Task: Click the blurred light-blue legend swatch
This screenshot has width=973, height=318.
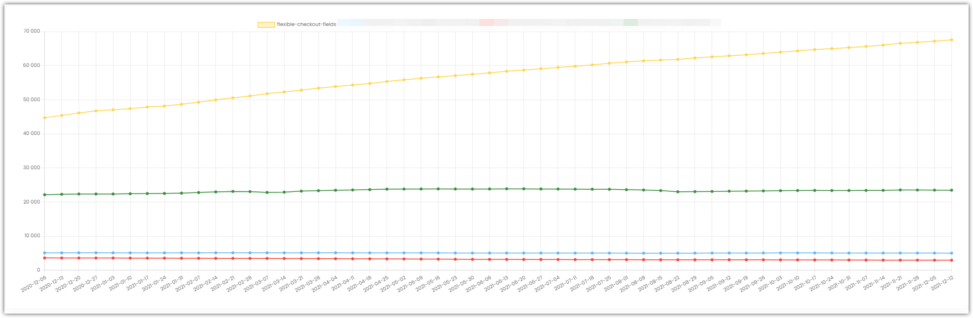Action: click(351, 23)
